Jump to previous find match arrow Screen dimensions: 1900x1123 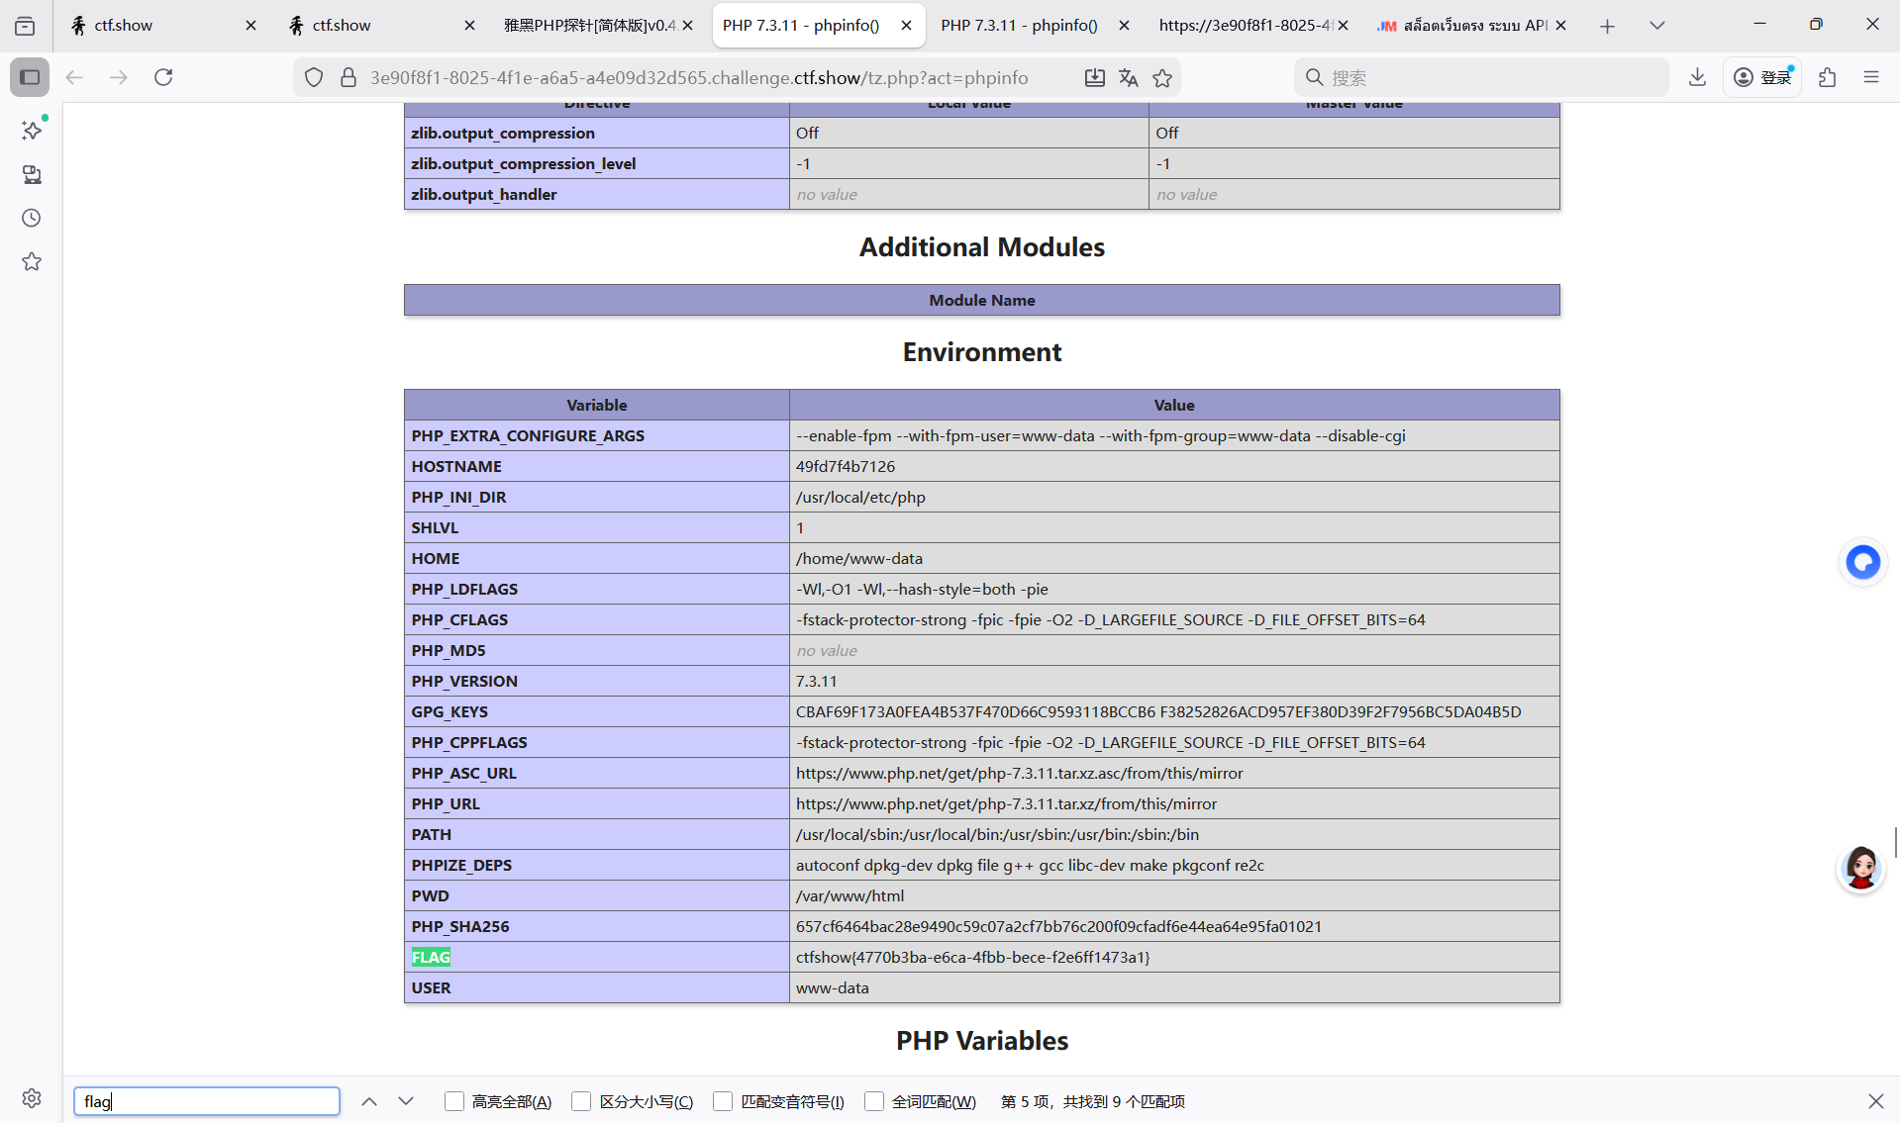369,1101
